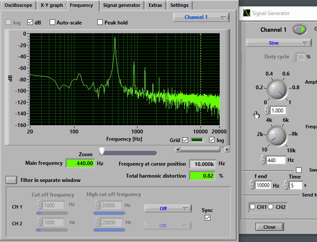The image size is (317, 242).
Task: Click the horizontal scrollbar thumb
Action: (222, 150)
